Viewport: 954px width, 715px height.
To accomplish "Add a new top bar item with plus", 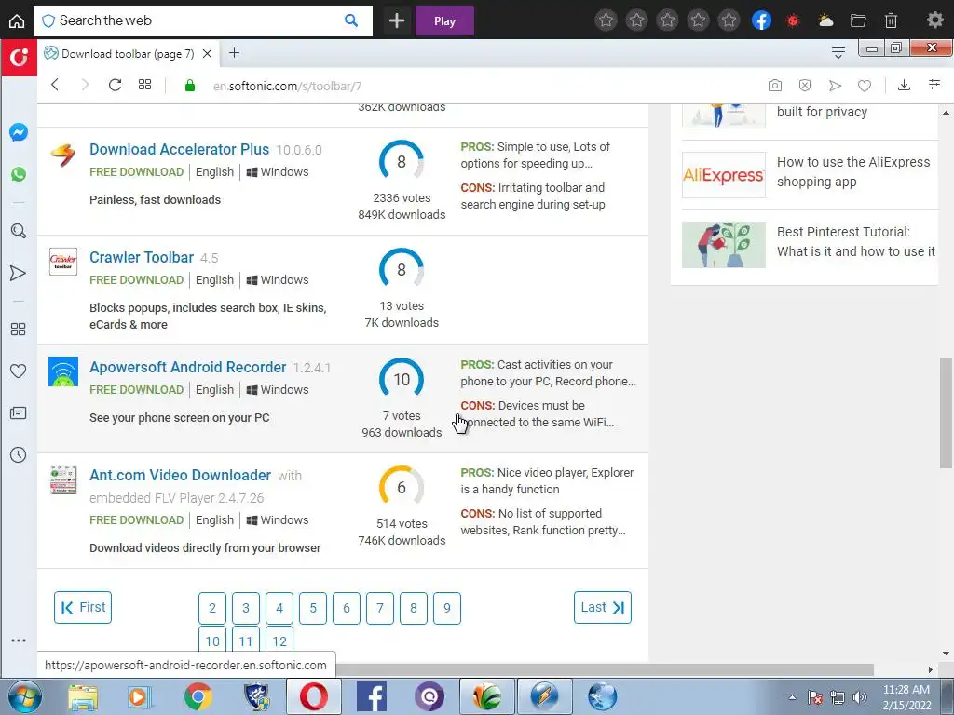I will click(x=397, y=20).
